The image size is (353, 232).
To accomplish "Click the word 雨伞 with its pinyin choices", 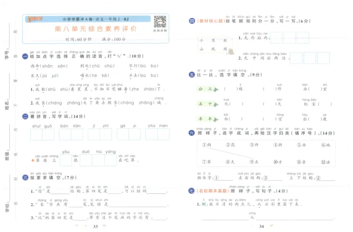I will 49,66.
